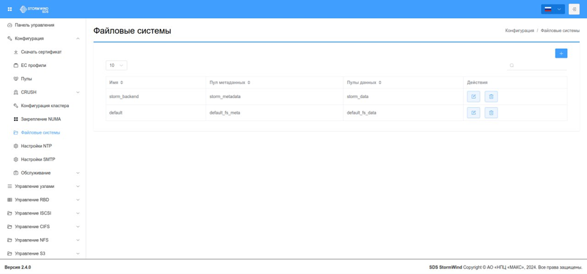This screenshot has width=587, height=274.
Task: Click the SDS StormWind copyright text
Action: [x=506, y=267]
